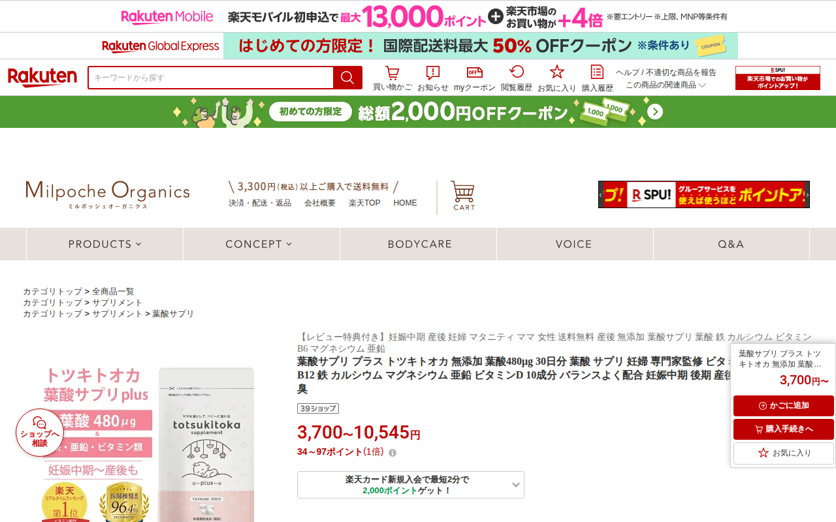This screenshot has height=522, width=836.
Task: Click the かごに追加 button
Action: click(x=784, y=406)
